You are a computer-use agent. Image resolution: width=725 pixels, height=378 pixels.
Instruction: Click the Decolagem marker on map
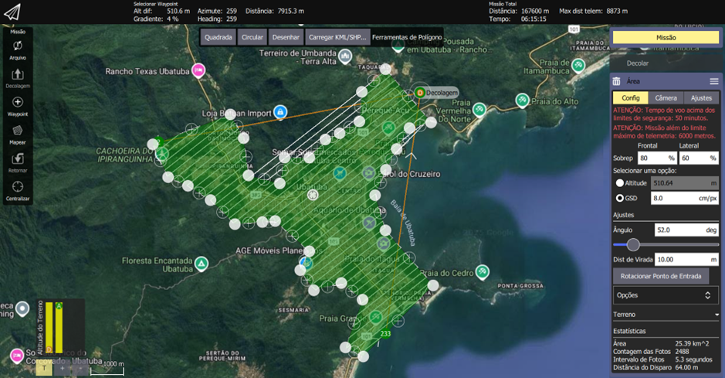pyautogui.click(x=420, y=92)
